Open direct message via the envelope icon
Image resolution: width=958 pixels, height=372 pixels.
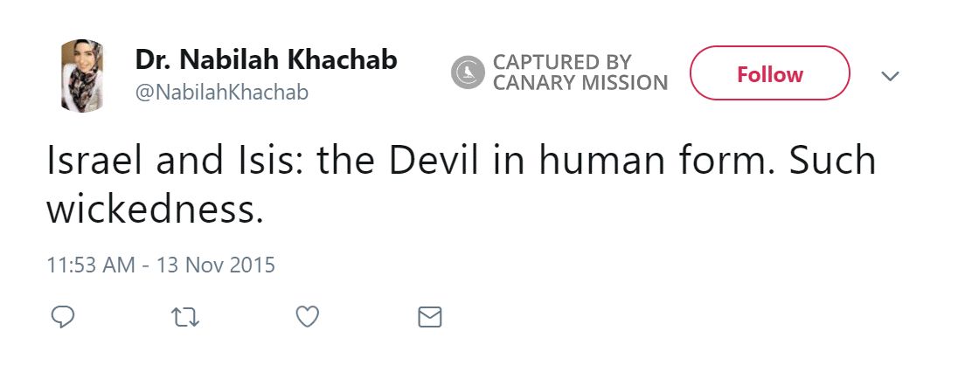430,317
